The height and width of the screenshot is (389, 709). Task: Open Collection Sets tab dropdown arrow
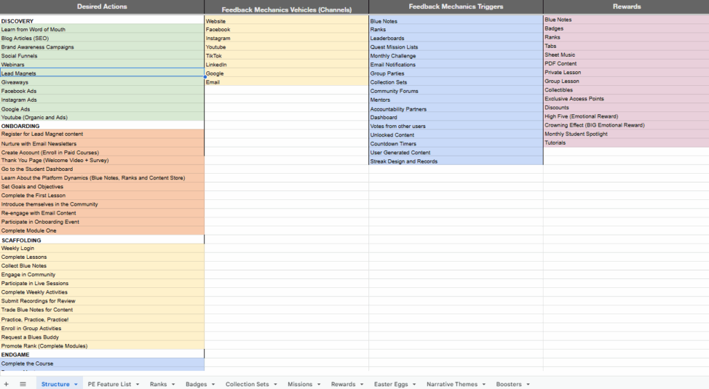pyautogui.click(x=275, y=384)
